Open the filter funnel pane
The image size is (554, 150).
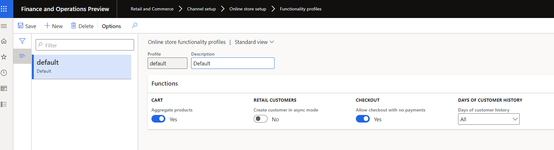22,41
